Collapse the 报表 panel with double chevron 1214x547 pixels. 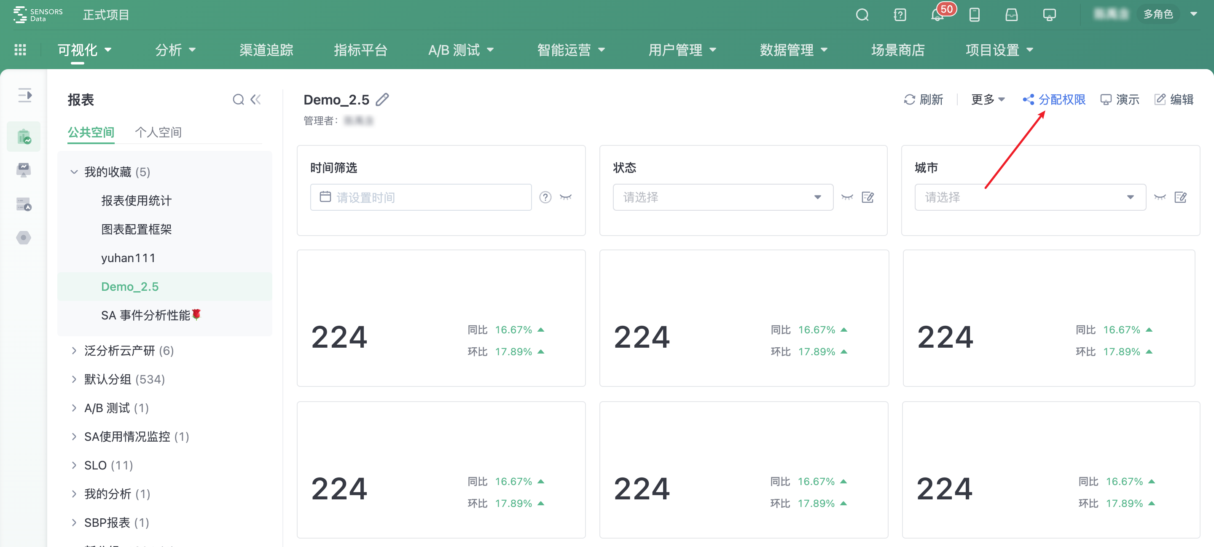coord(255,99)
